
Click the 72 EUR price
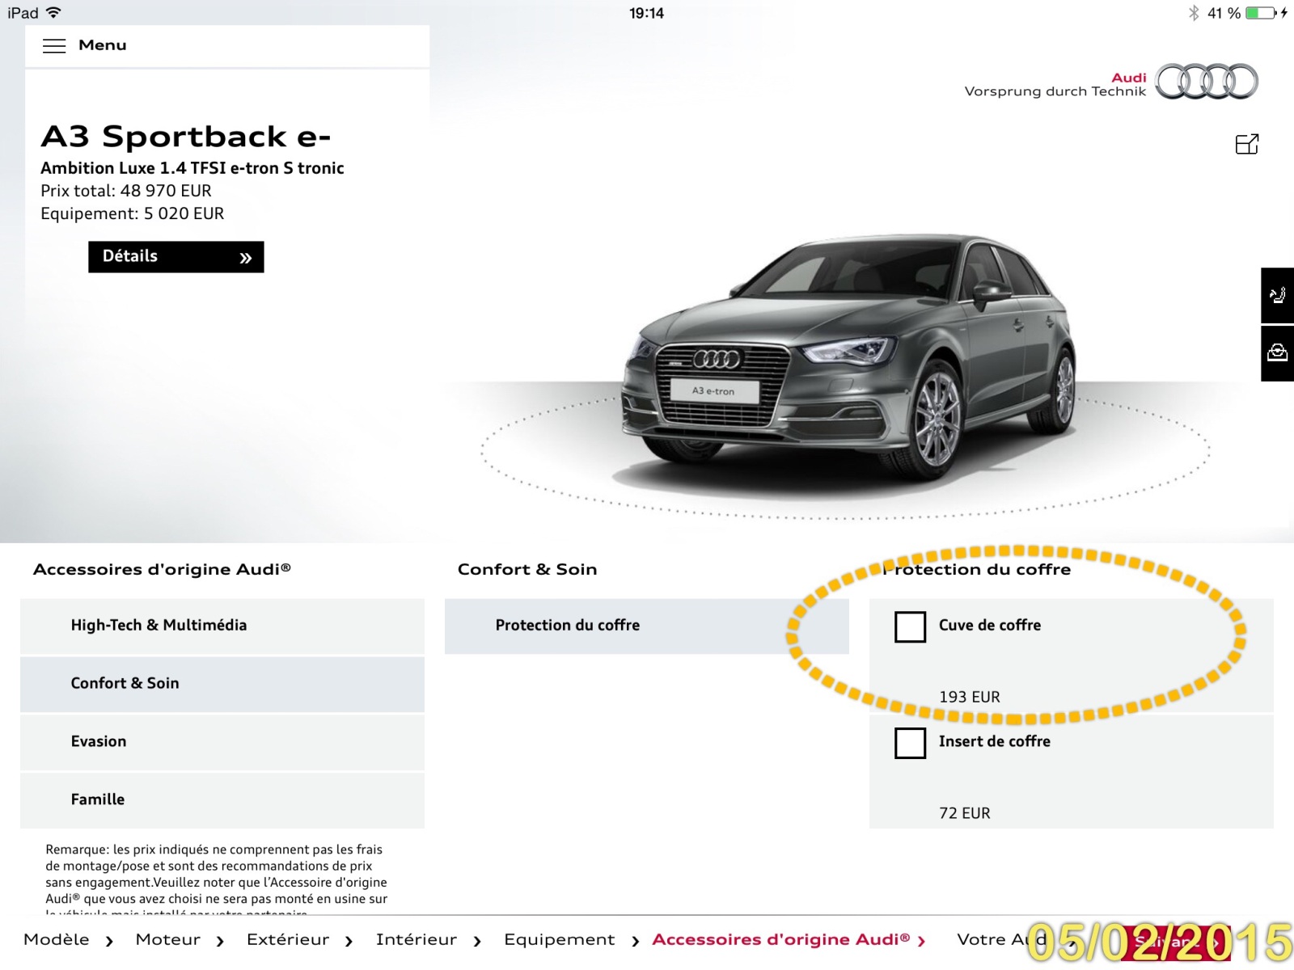[x=965, y=813]
